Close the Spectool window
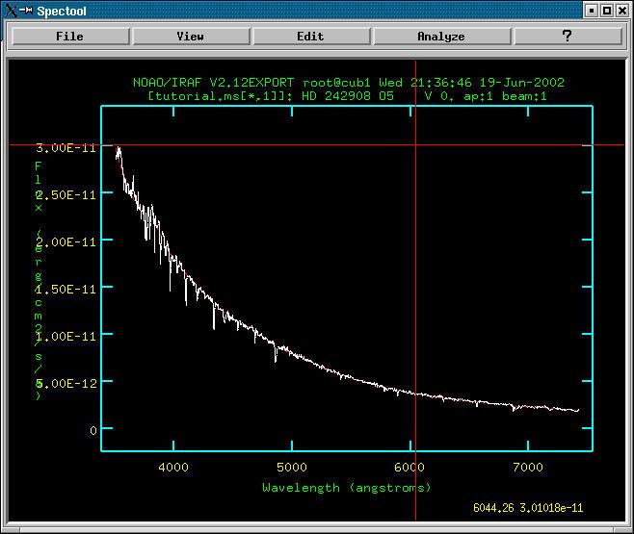The image size is (634, 534). pos(622,10)
